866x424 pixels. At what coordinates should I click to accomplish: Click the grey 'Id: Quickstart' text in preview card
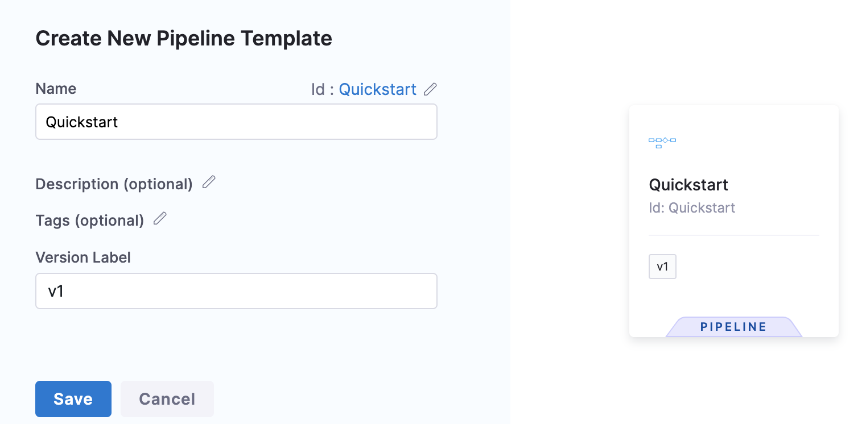[x=692, y=208]
